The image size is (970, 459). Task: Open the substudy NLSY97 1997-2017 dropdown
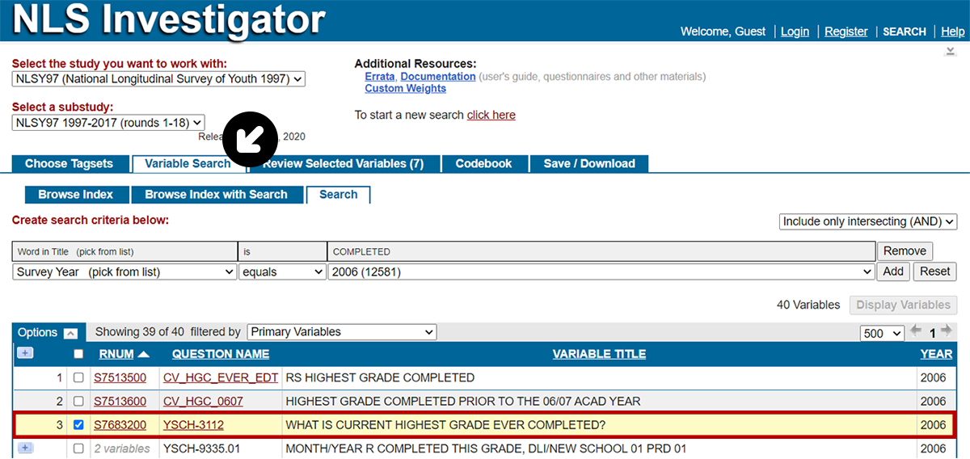[x=108, y=123]
